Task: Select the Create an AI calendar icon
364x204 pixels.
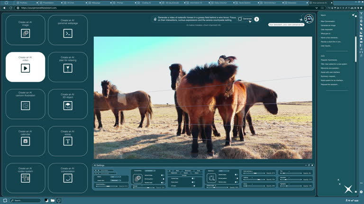Action: click(x=25, y=141)
